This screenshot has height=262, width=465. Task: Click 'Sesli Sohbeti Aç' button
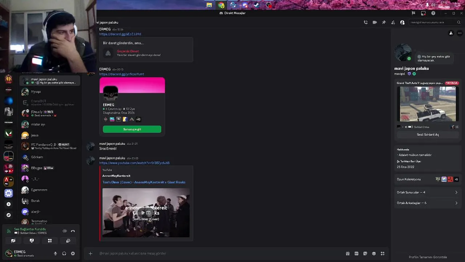tap(428, 135)
